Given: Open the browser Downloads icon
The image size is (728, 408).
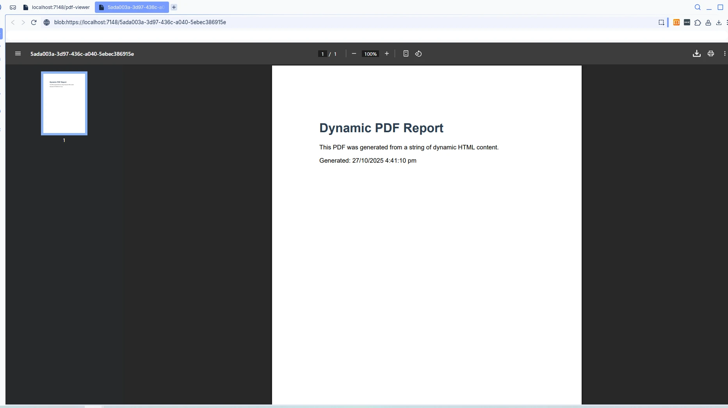Looking at the screenshot, I should (719, 22).
